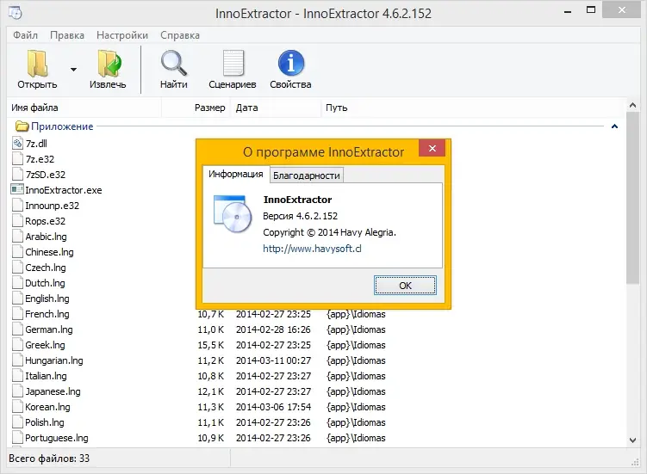Select the Portuguese.lng file name
This screenshot has width=647, height=474.
pos(57,438)
